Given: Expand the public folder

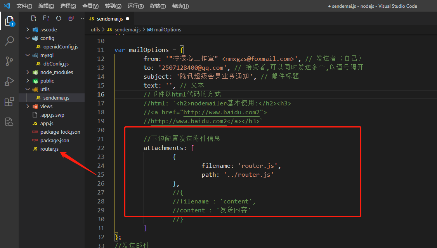Looking at the screenshot, I should point(28,81).
